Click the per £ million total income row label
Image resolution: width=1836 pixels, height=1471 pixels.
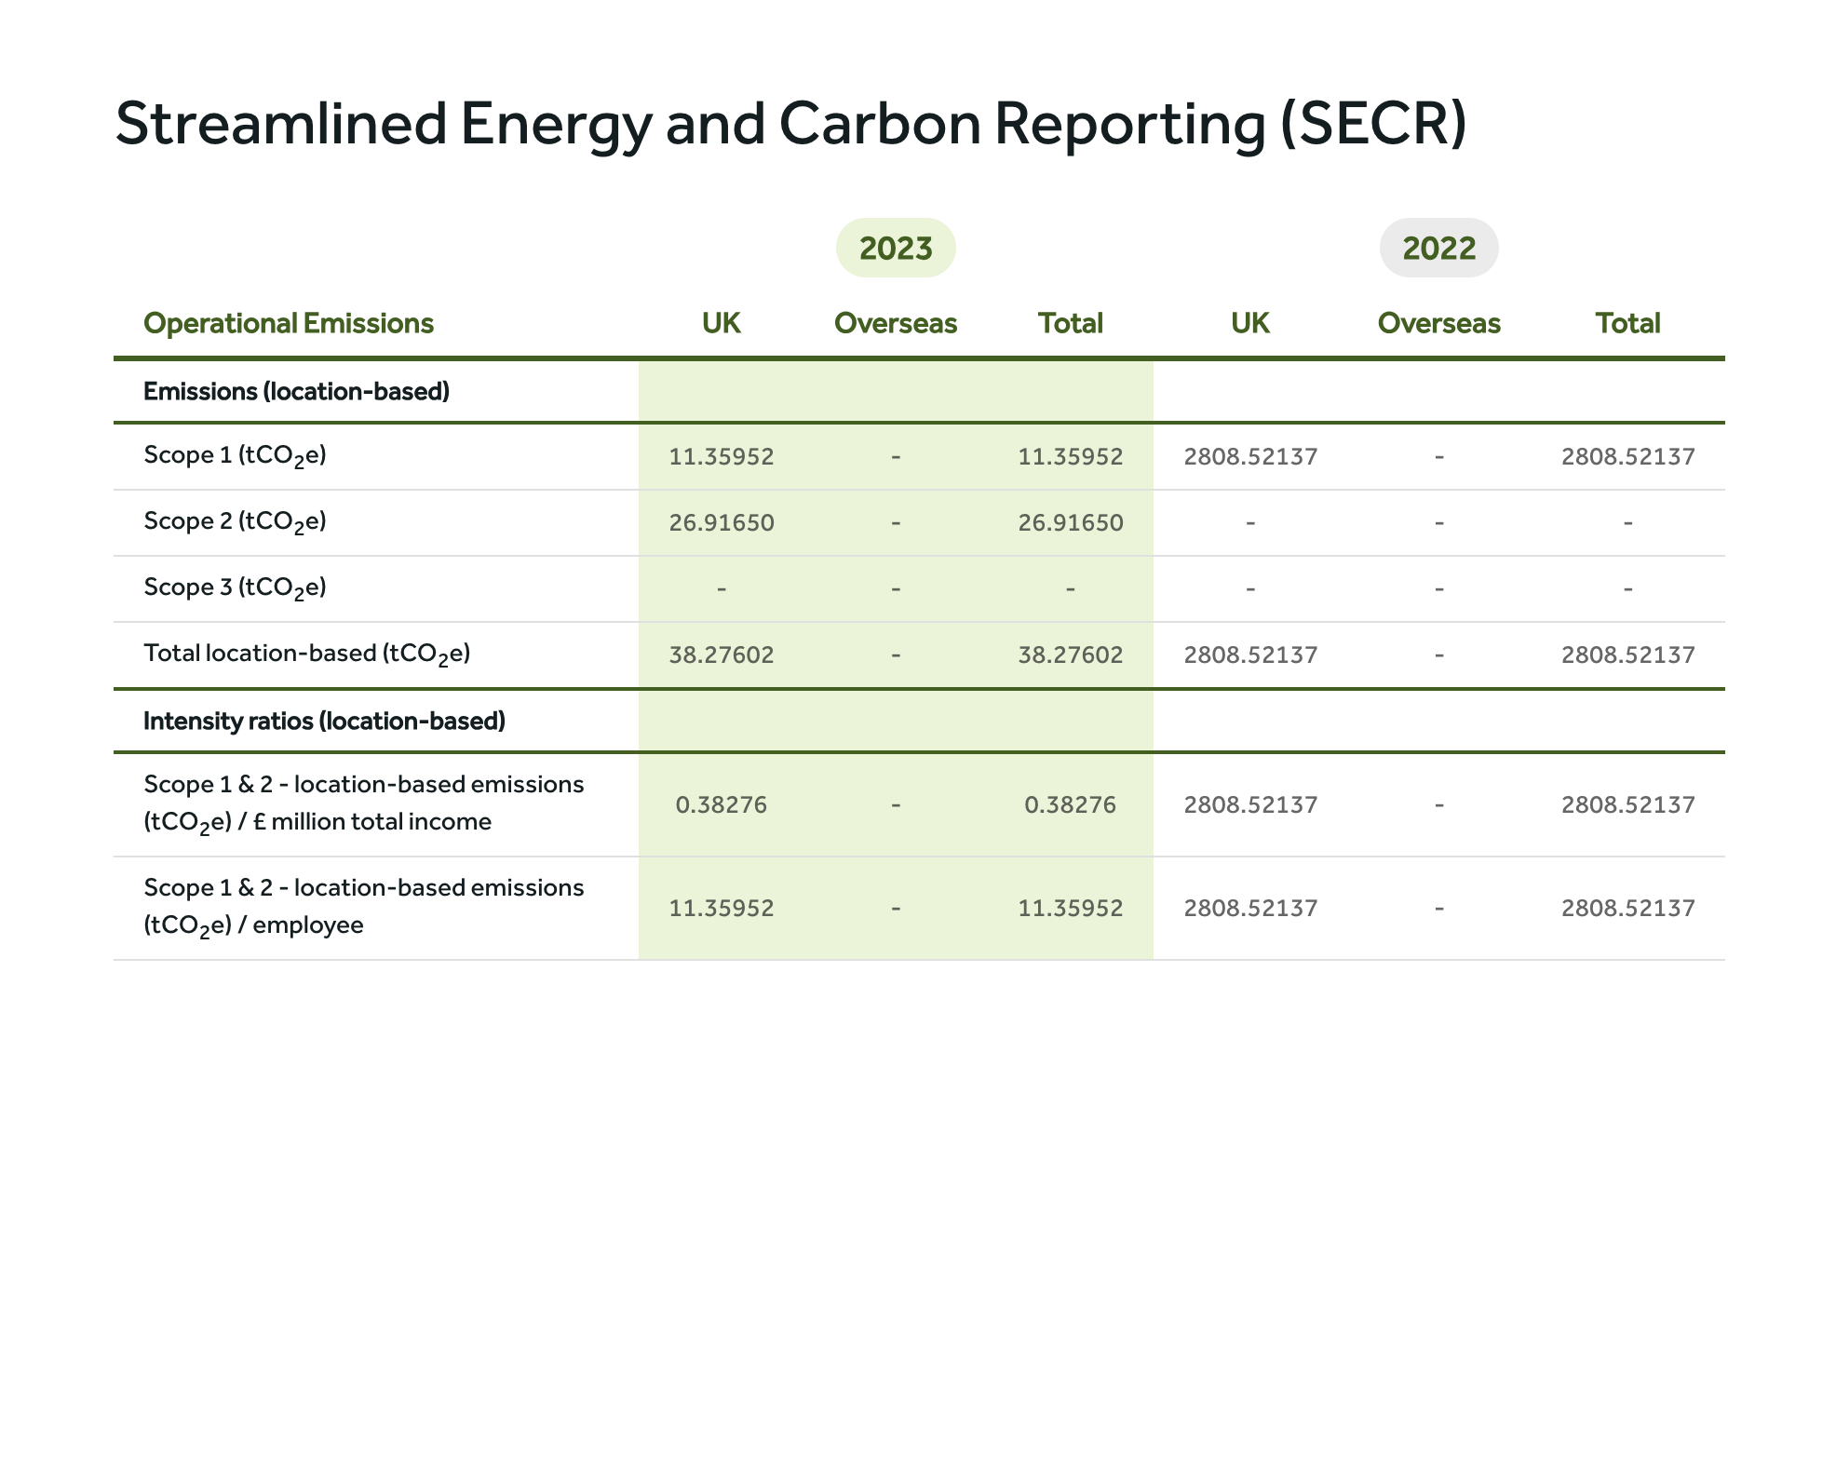click(364, 804)
